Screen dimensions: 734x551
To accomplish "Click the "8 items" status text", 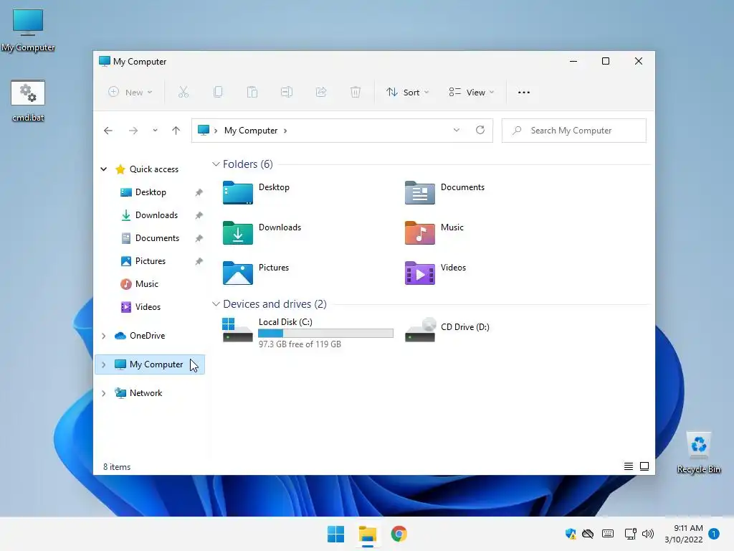I will pos(117,467).
